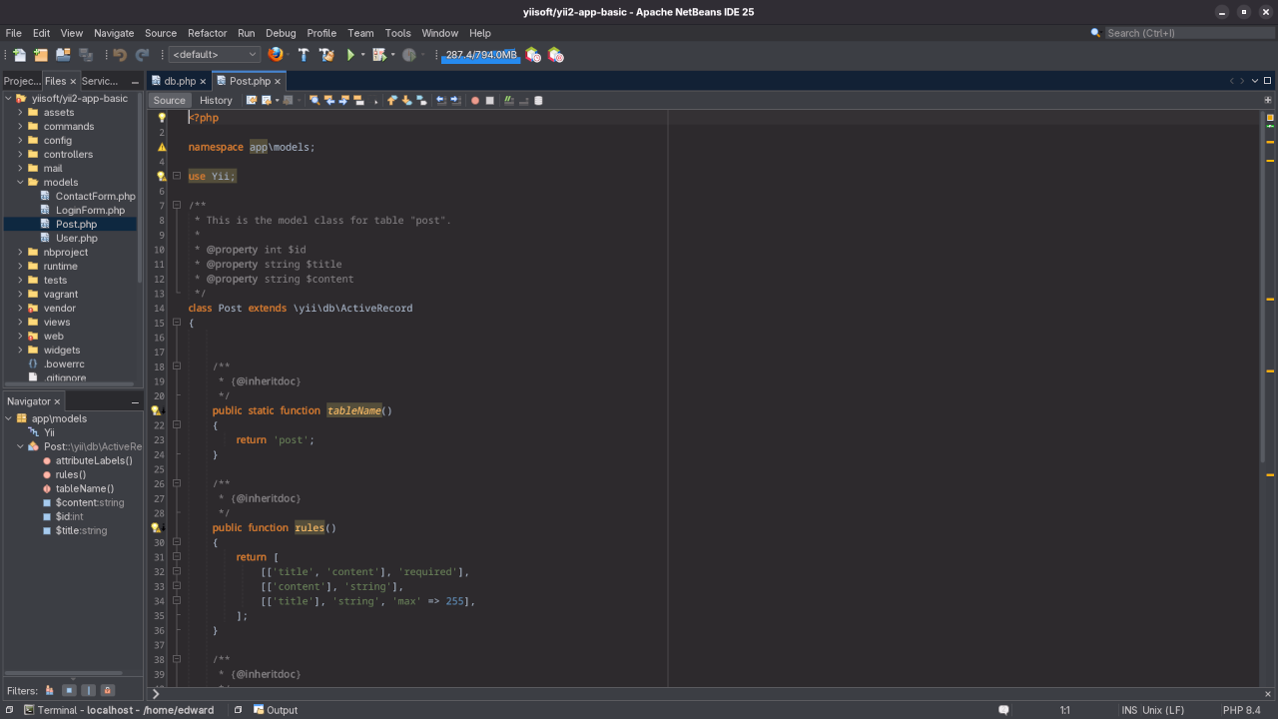Select $title:string in the Navigator
This screenshot has width=1278, height=719.
tap(81, 530)
